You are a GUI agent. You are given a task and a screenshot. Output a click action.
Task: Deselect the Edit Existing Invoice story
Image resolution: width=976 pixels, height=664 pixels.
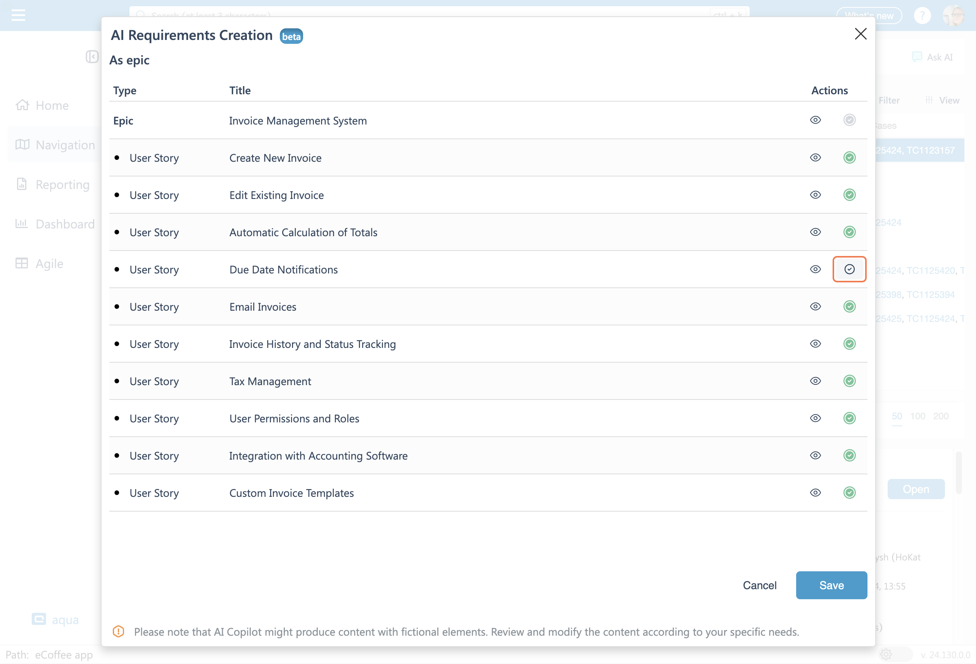click(x=849, y=195)
